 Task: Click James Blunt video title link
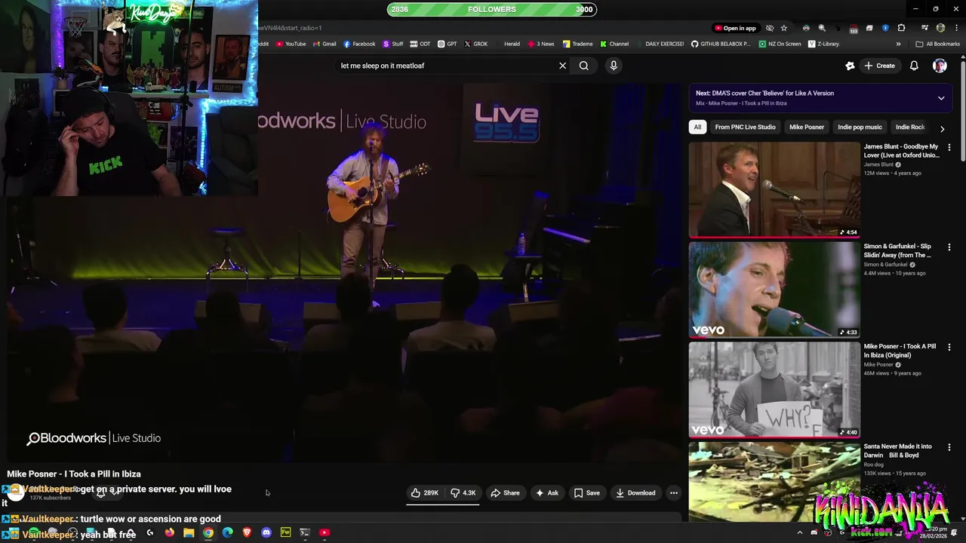pos(901,151)
